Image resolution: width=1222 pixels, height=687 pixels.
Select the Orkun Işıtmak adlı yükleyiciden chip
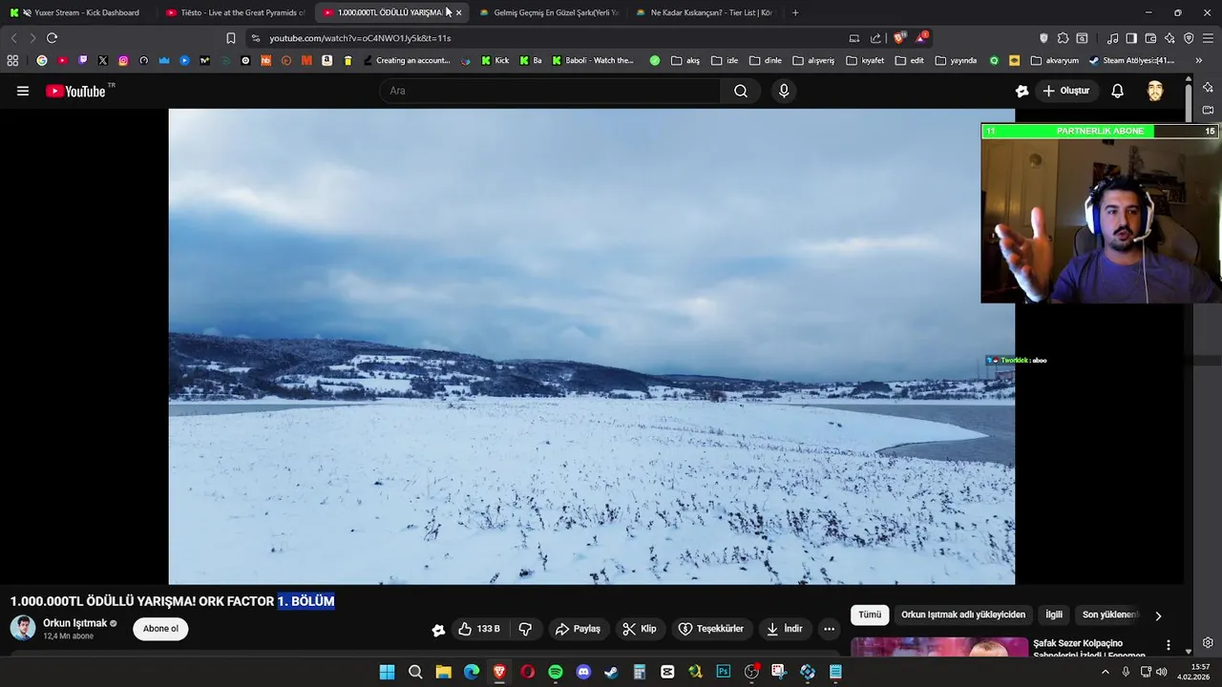pos(963,615)
